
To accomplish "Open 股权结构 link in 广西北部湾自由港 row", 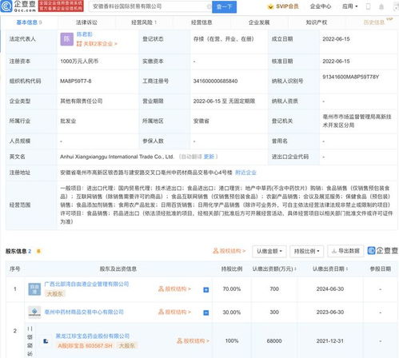I will 174,289.
